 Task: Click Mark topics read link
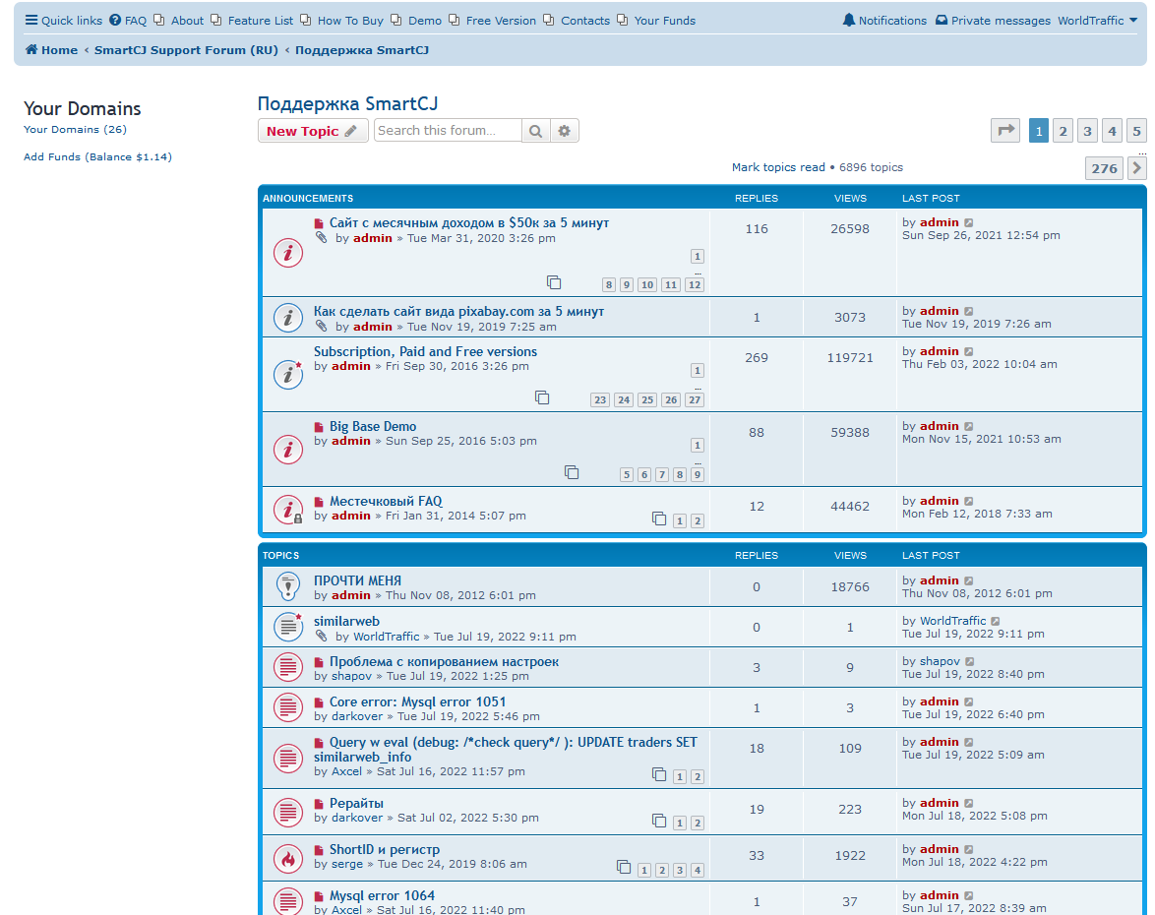[778, 167]
